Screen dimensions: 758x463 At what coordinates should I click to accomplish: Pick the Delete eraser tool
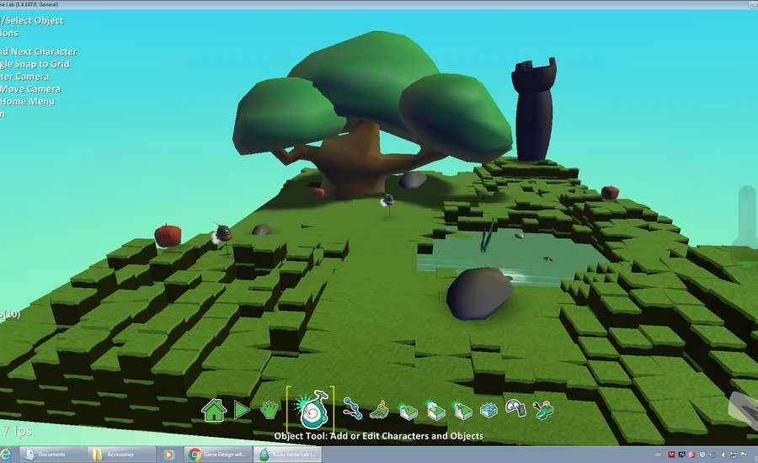tap(515, 410)
